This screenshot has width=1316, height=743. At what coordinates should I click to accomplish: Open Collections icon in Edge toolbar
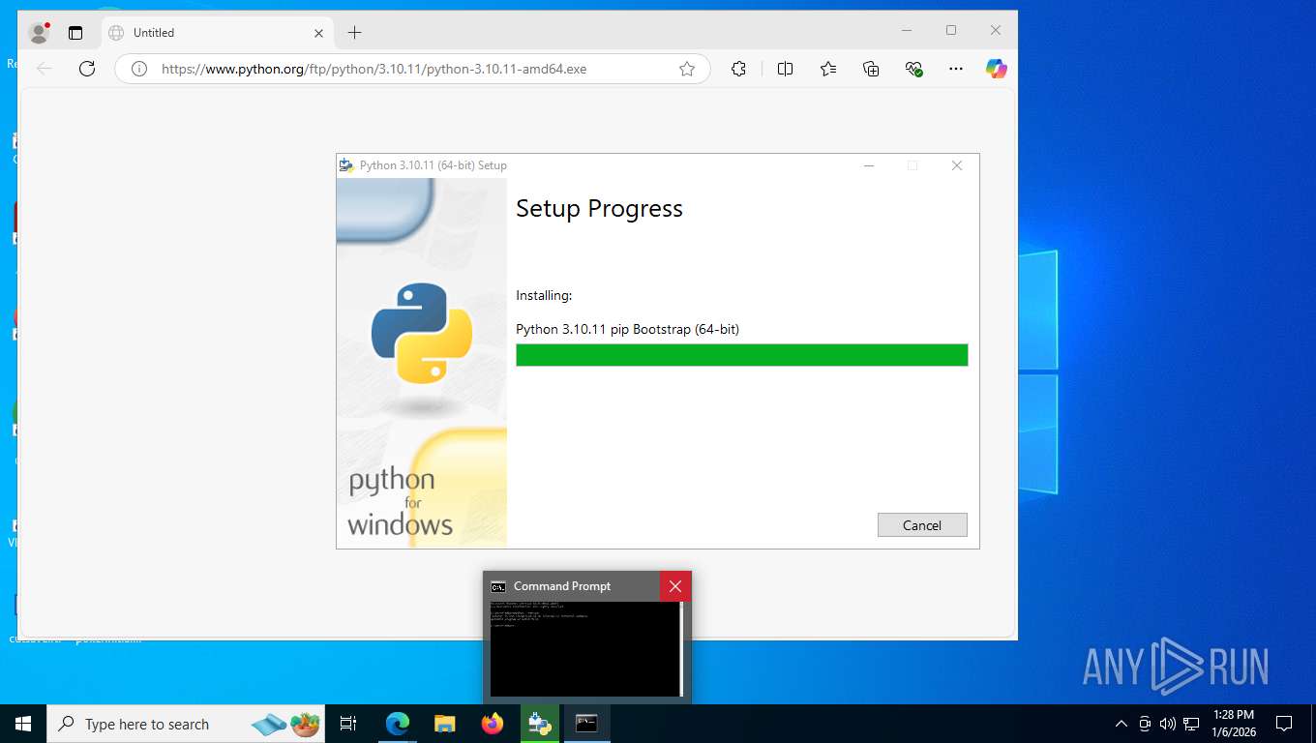click(x=871, y=69)
